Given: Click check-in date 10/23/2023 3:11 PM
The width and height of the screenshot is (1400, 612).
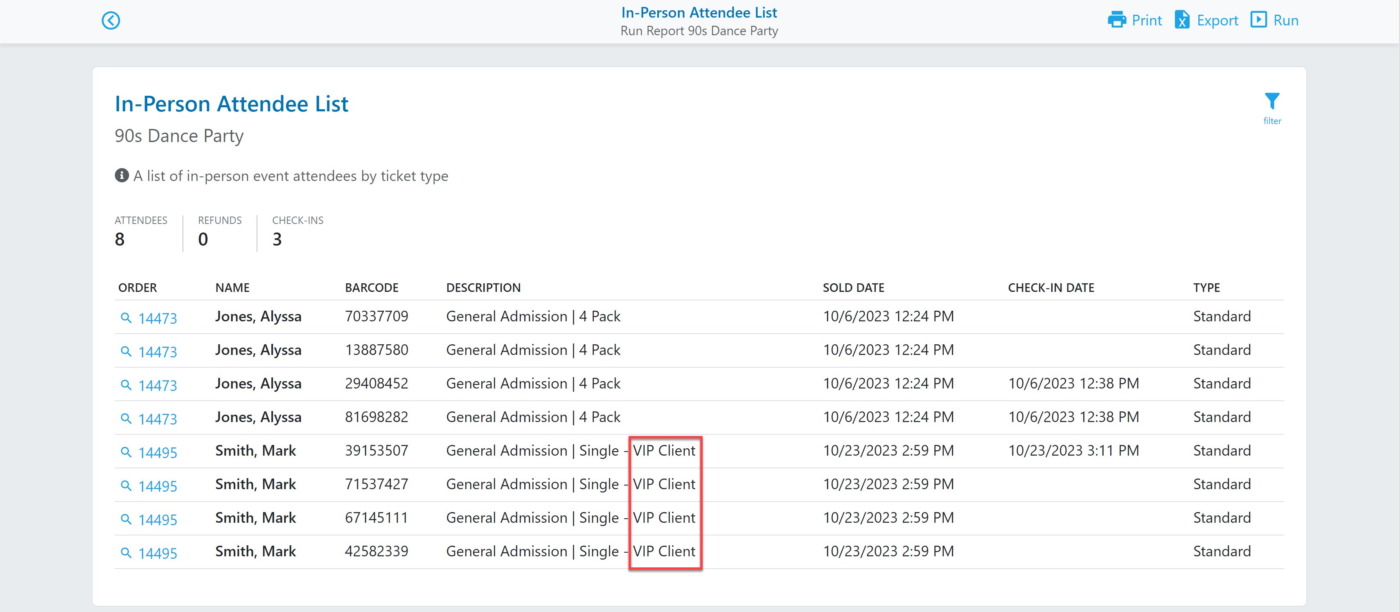Looking at the screenshot, I should (1073, 451).
